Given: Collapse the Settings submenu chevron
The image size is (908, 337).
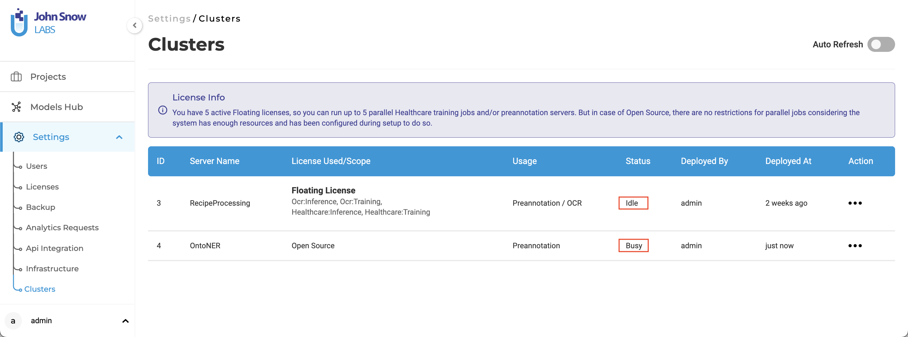Looking at the screenshot, I should 119,137.
